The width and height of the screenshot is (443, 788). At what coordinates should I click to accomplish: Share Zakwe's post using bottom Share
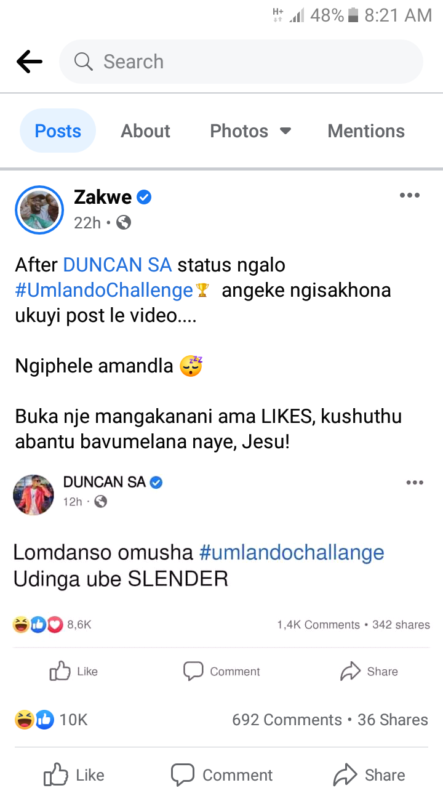(x=369, y=775)
